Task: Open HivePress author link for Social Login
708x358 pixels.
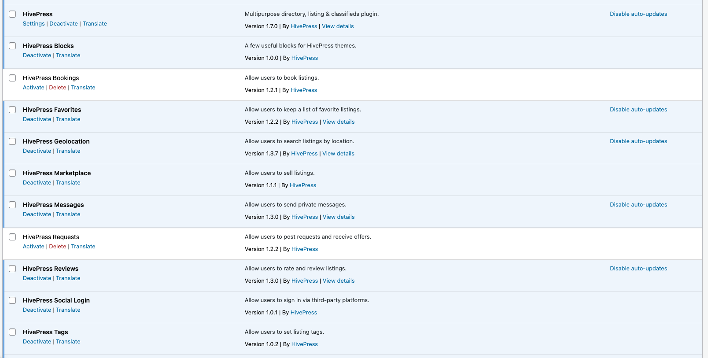Action: tap(304, 313)
